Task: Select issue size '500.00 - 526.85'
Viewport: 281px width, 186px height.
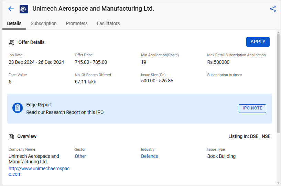Action: pyautogui.click(x=157, y=81)
